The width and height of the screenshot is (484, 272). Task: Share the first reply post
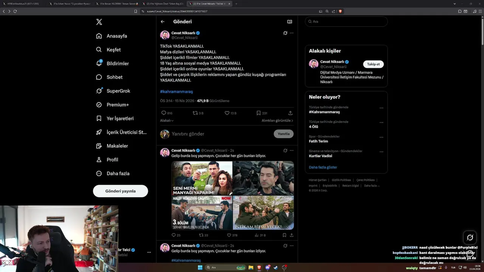coord(292,235)
